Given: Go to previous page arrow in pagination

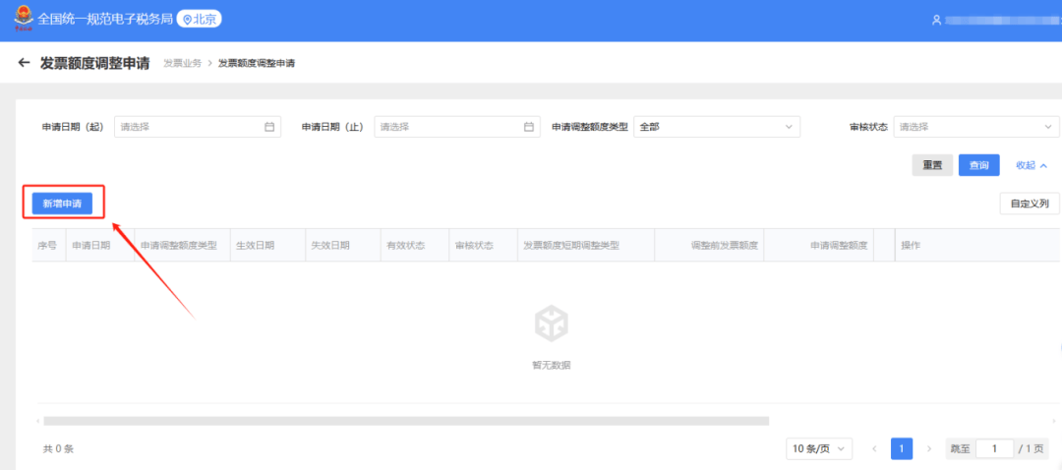Looking at the screenshot, I should [x=874, y=448].
